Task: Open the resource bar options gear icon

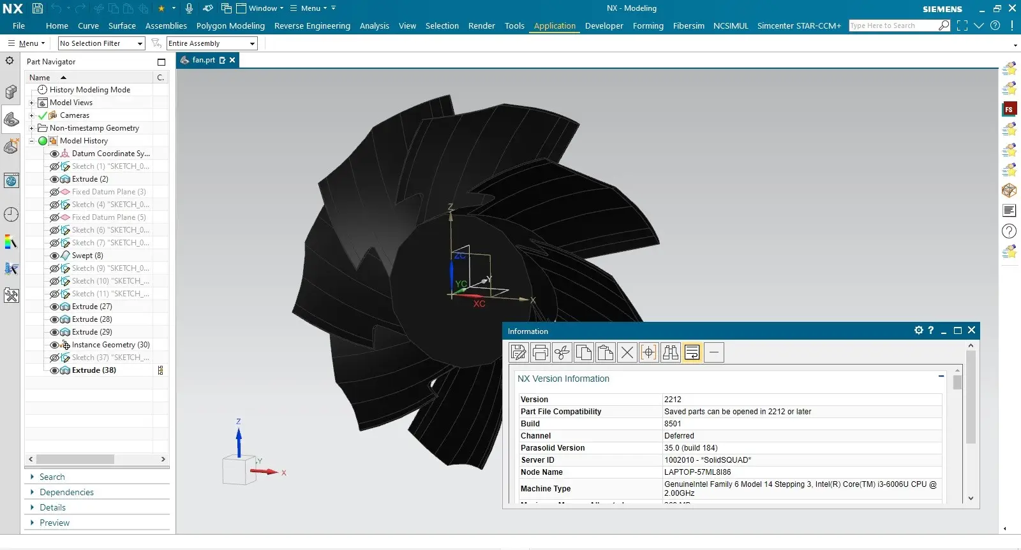Action: point(10,61)
